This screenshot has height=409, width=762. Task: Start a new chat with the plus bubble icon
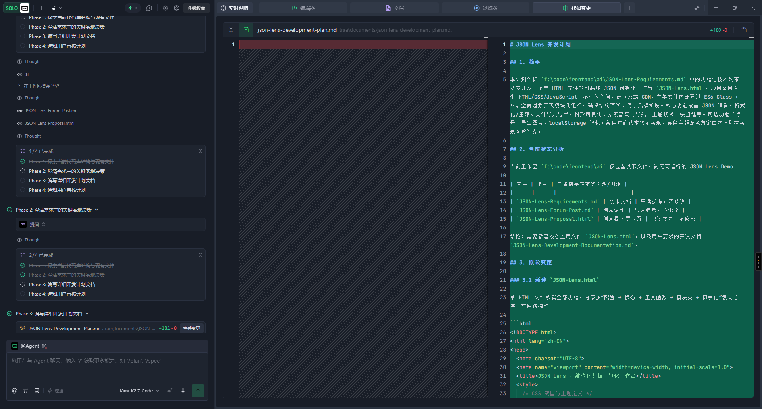[149, 8]
